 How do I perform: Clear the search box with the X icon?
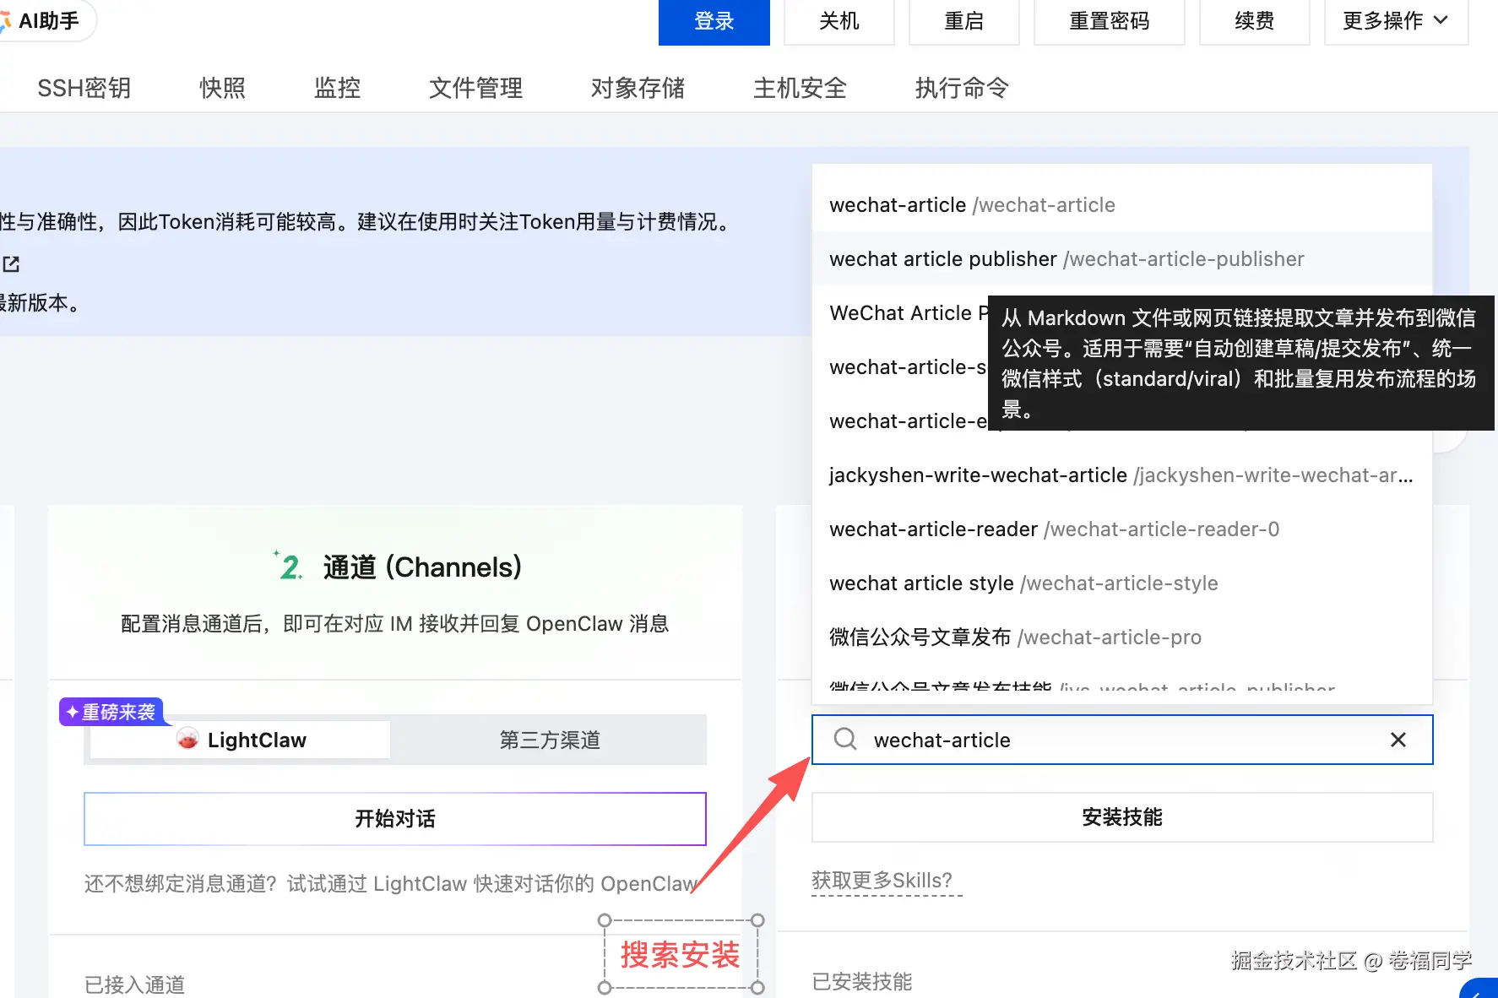click(x=1398, y=740)
